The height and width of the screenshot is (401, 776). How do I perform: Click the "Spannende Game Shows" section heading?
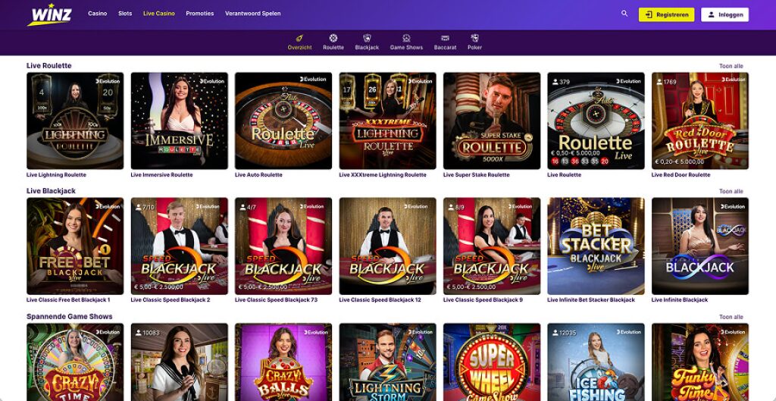(x=69, y=317)
